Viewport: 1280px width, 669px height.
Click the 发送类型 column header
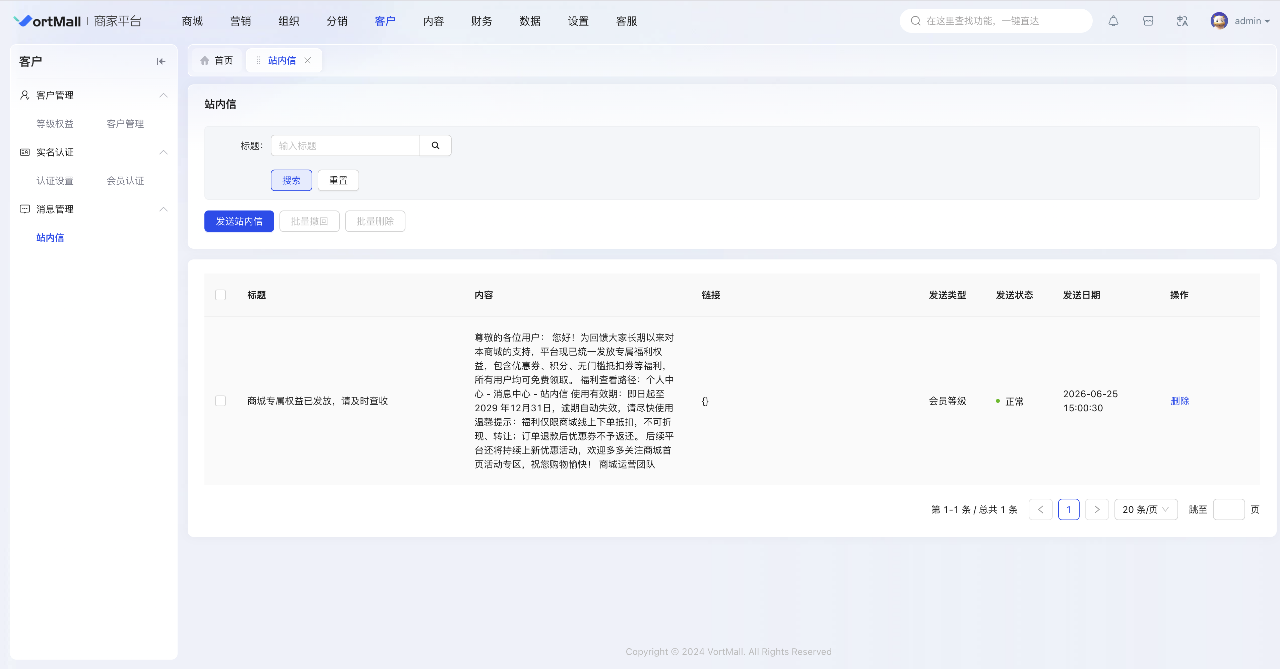(947, 295)
